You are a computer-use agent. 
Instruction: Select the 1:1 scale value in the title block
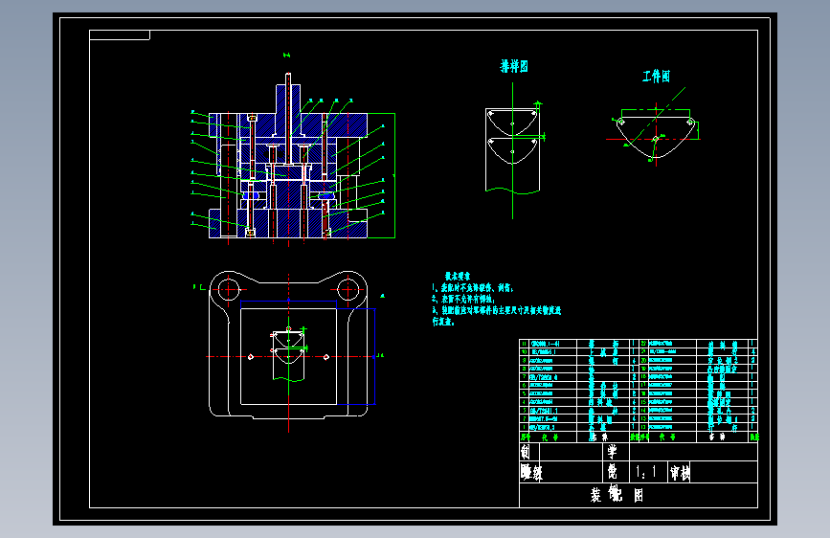pyautogui.click(x=645, y=471)
